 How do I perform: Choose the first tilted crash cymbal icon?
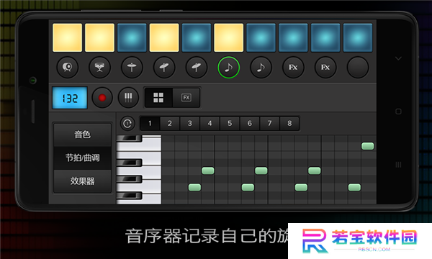[x=164, y=67]
